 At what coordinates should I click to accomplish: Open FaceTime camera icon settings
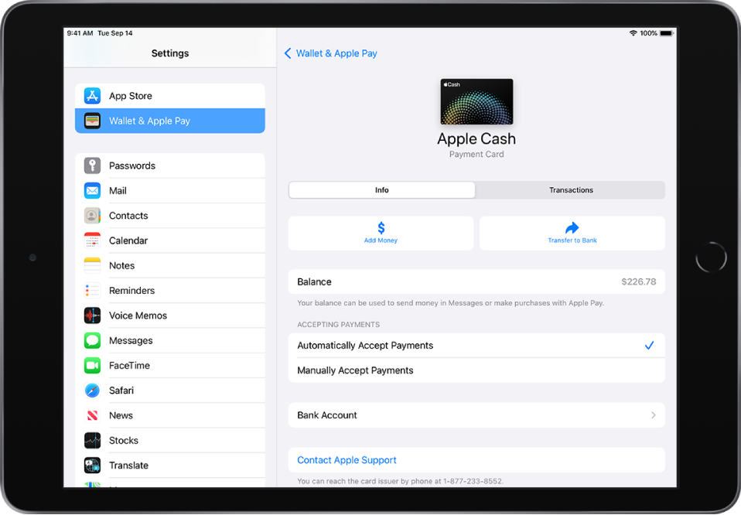coord(92,366)
